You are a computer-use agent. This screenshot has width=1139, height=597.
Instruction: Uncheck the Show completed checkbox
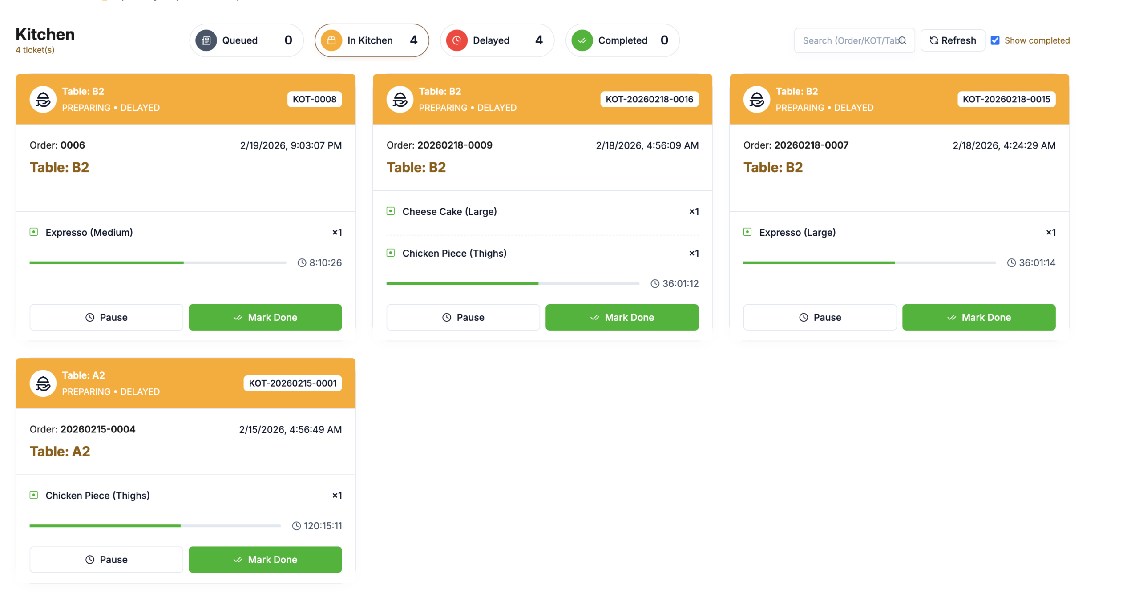[995, 40]
